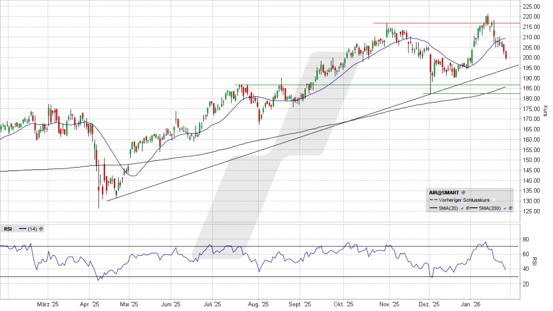
Task: Click the Vorheriger Schlusskurs legend text
Action: 464,200
